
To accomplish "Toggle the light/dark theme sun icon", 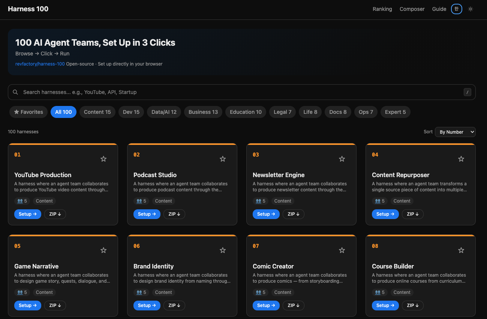I will pos(471,9).
